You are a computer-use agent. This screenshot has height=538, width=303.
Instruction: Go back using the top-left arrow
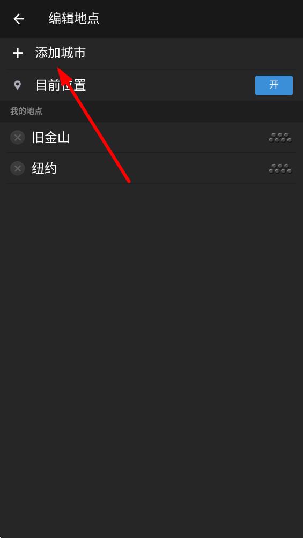(x=19, y=19)
